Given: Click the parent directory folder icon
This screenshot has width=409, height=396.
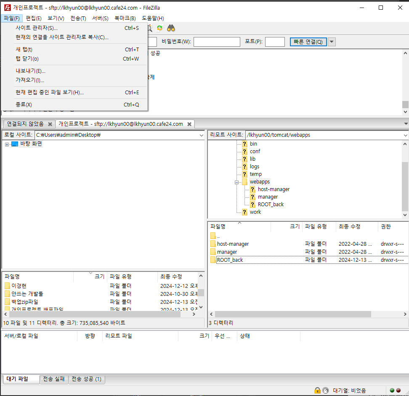Looking at the screenshot, I should 213,236.
